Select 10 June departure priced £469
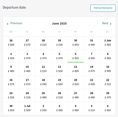The image size is (118, 117). tap(27, 69)
